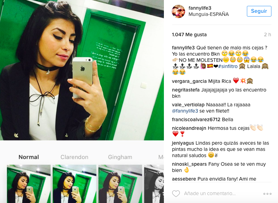Open Munguia-ESPAÑA location link
The height and width of the screenshot is (203, 278).
click(x=208, y=14)
